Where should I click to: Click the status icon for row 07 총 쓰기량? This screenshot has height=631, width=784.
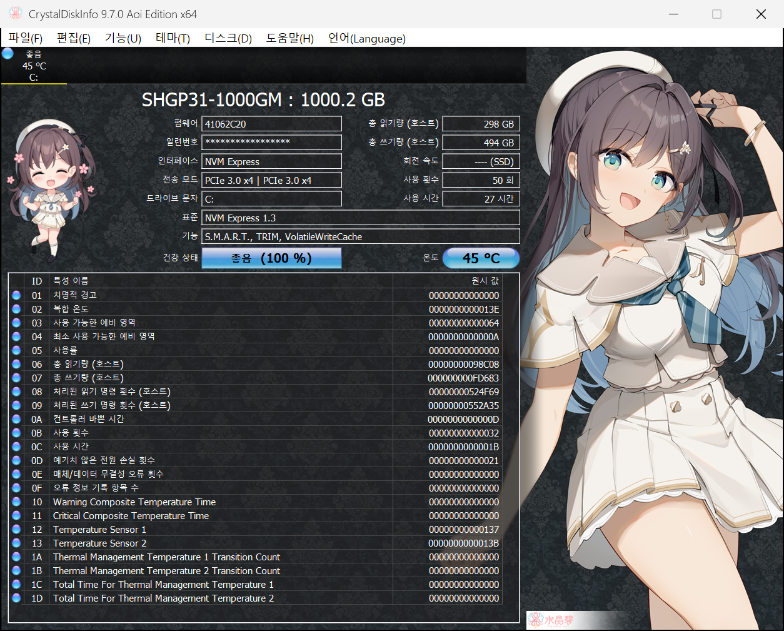(16, 378)
